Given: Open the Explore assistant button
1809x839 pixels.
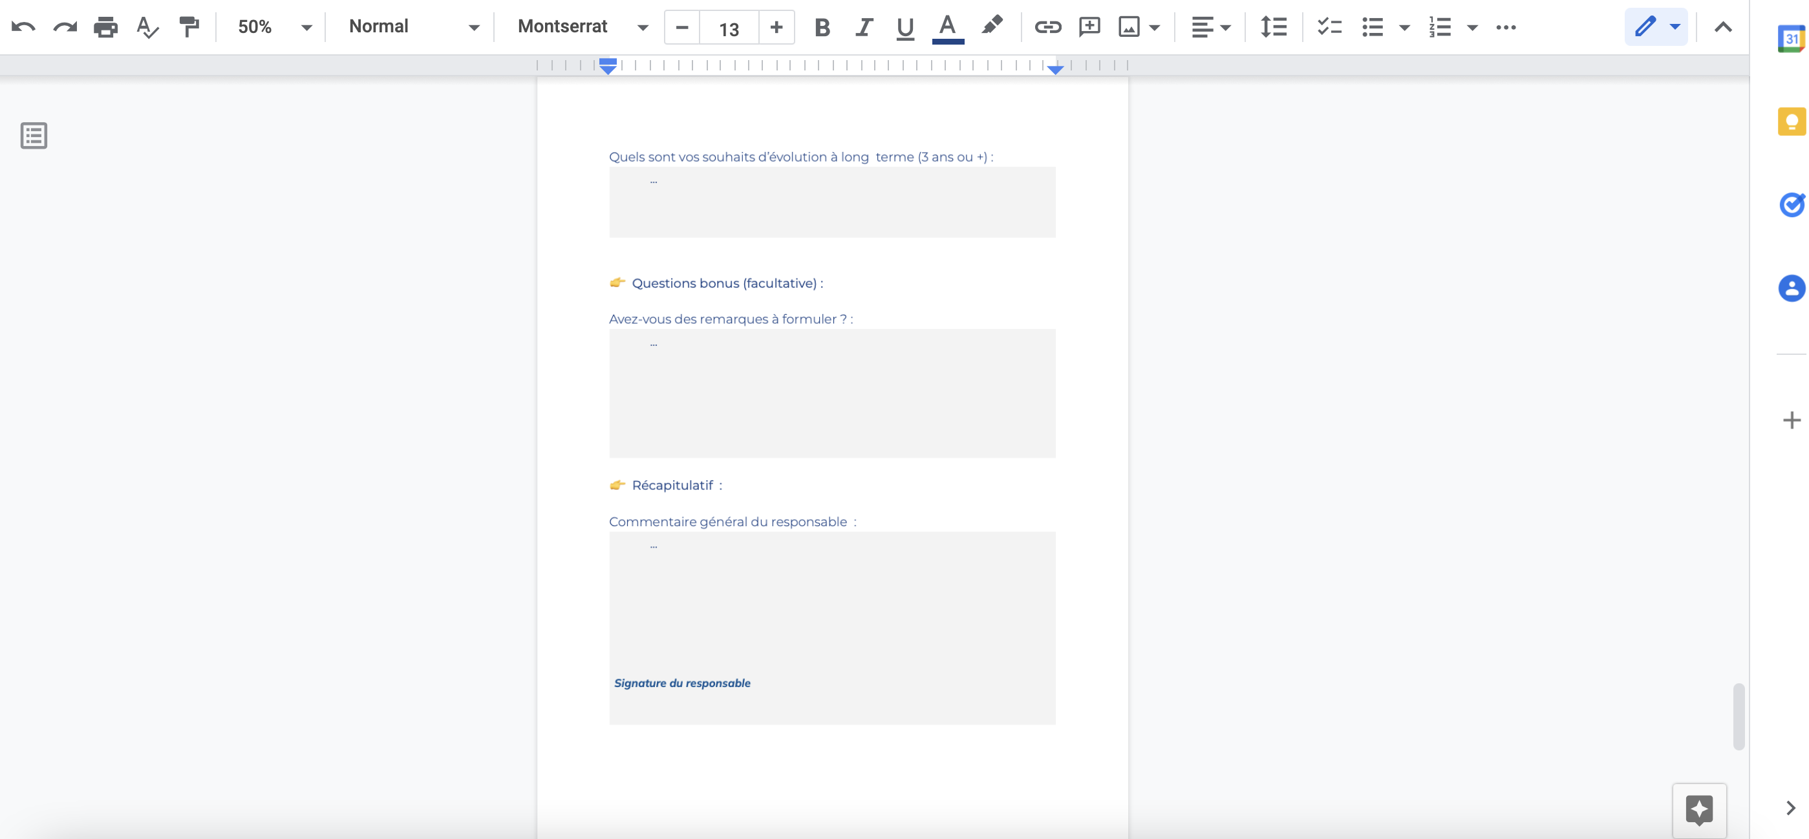Looking at the screenshot, I should 1700,810.
